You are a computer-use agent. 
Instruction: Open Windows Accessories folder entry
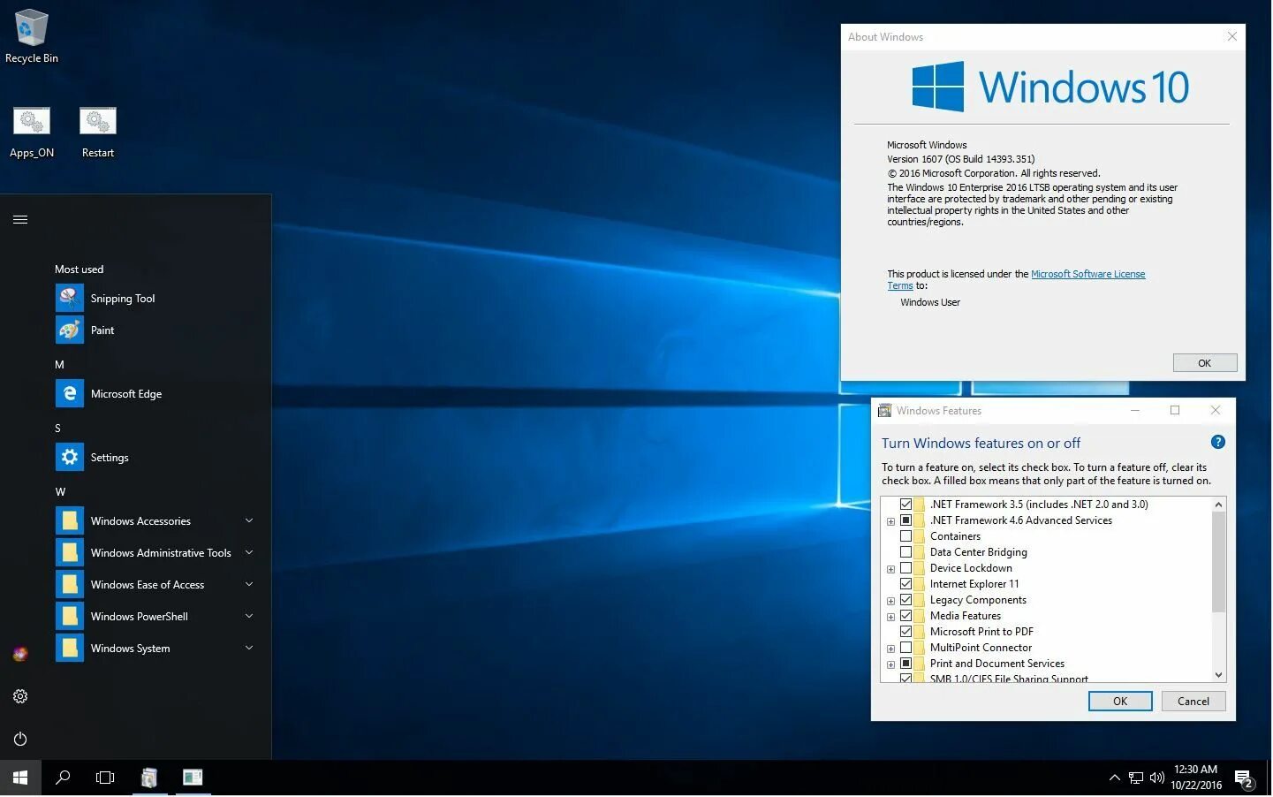155,521
